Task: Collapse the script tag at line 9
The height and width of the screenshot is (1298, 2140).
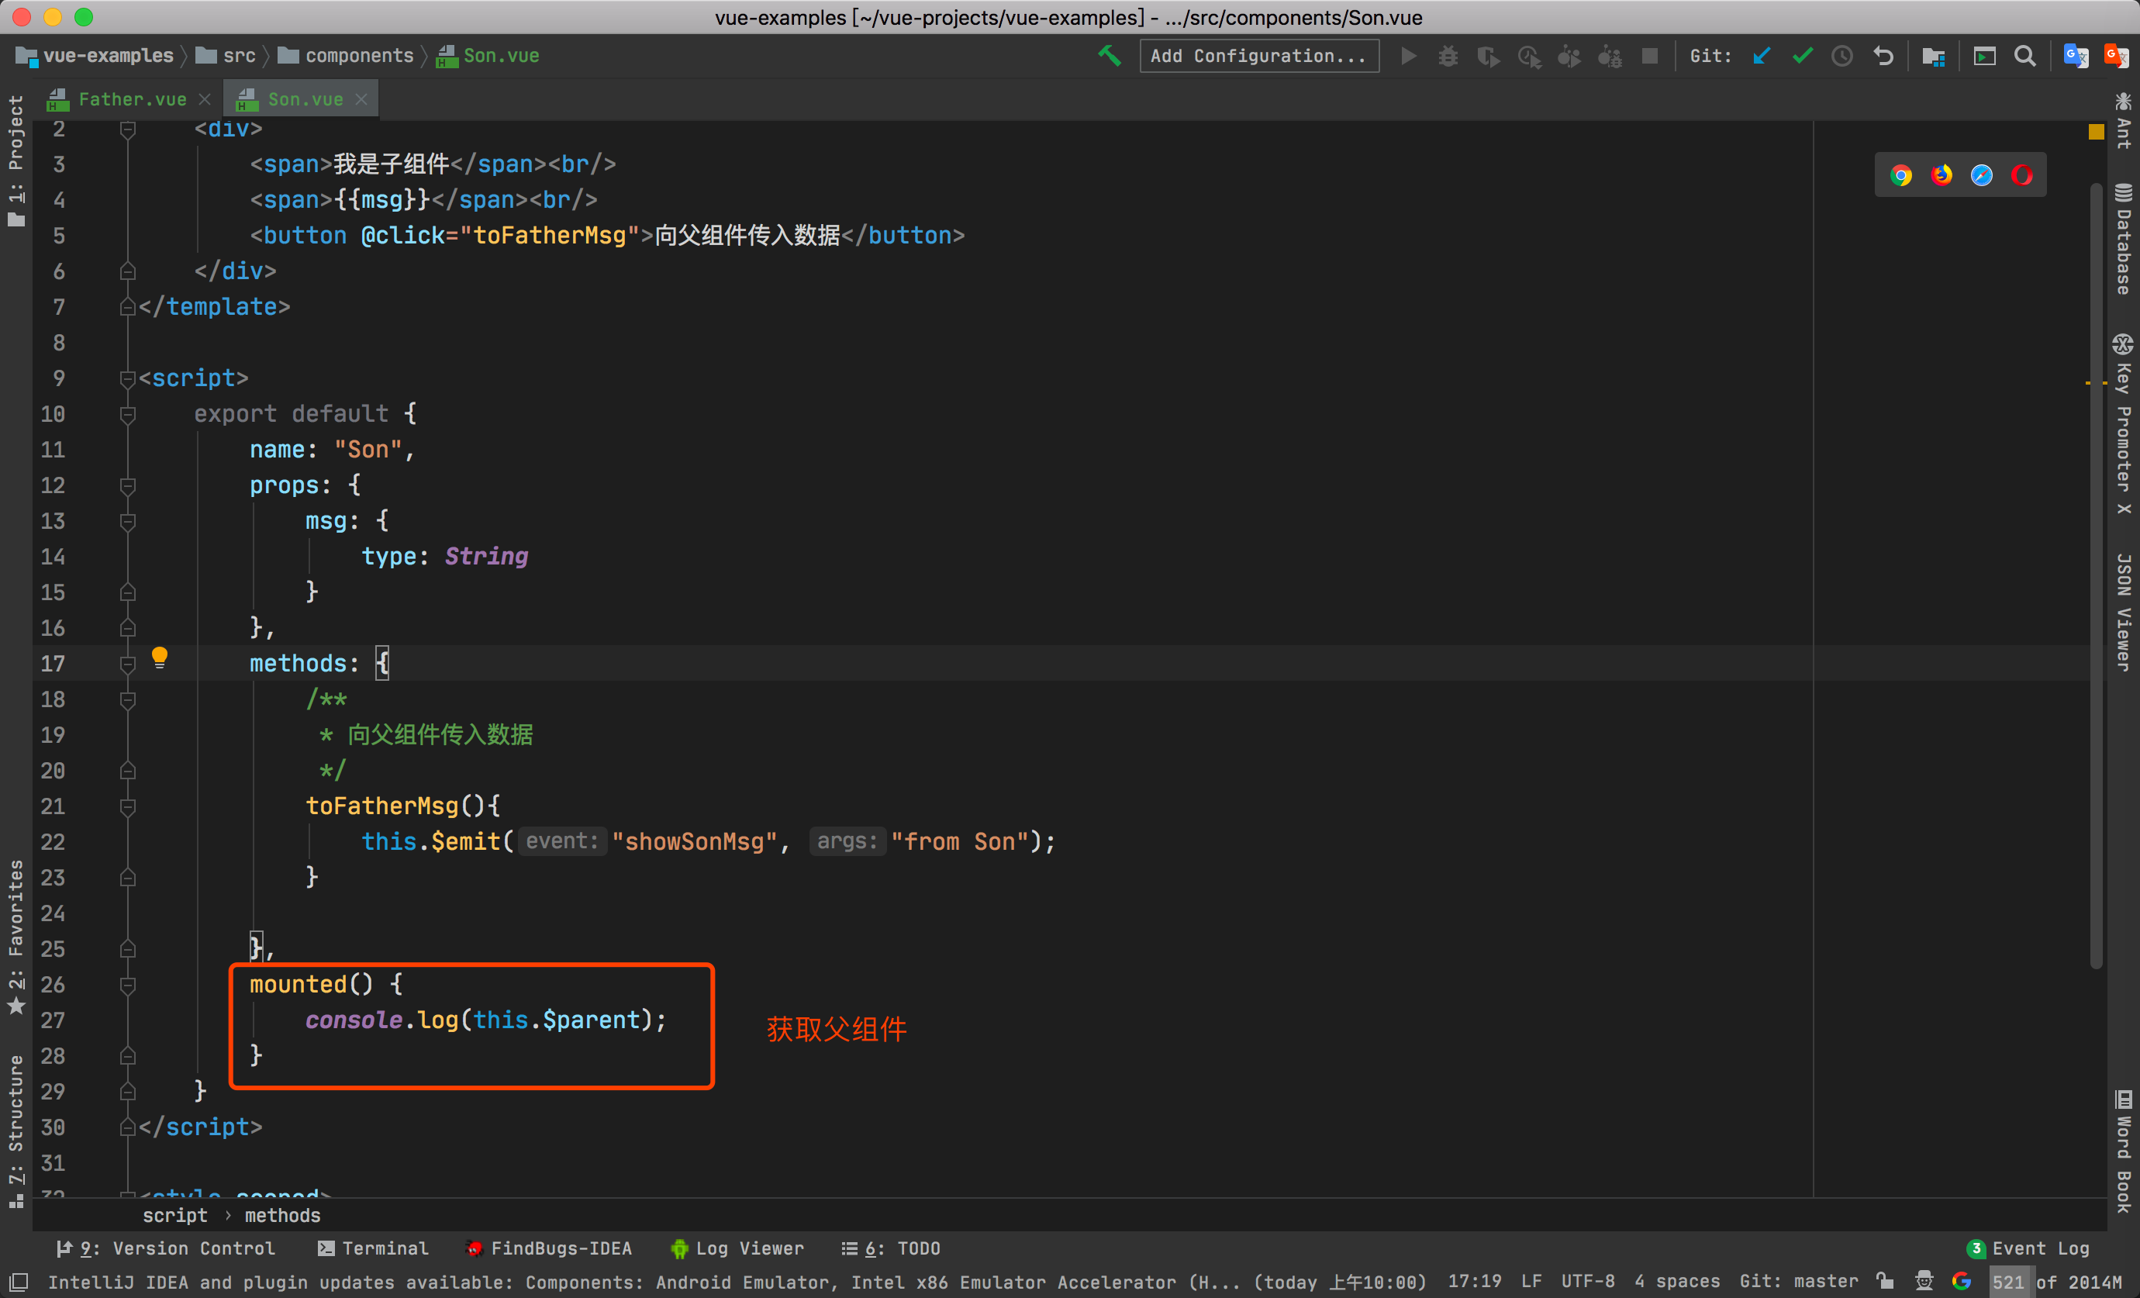Action: [x=128, y=379]
